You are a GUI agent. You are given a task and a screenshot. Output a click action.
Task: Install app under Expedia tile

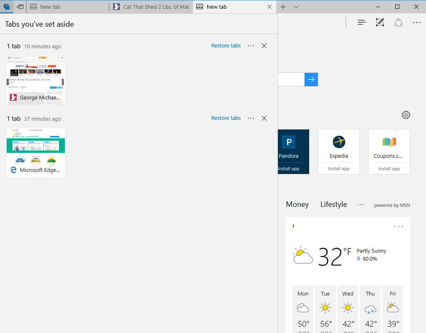339,169
